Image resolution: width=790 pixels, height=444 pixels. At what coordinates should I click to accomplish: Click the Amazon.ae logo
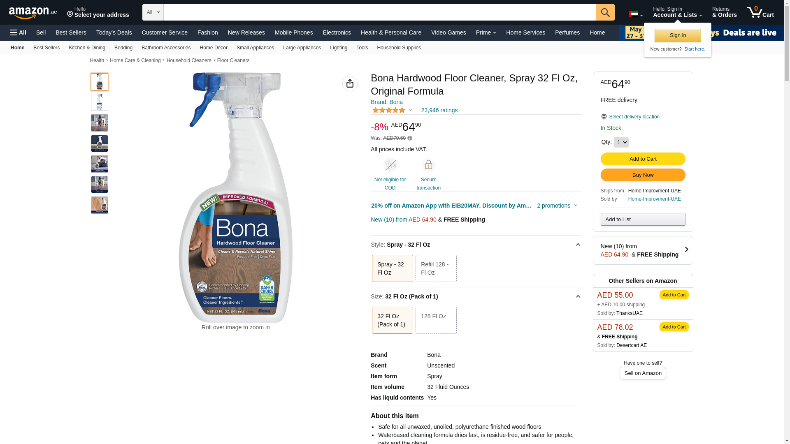(x=33, y=13)
